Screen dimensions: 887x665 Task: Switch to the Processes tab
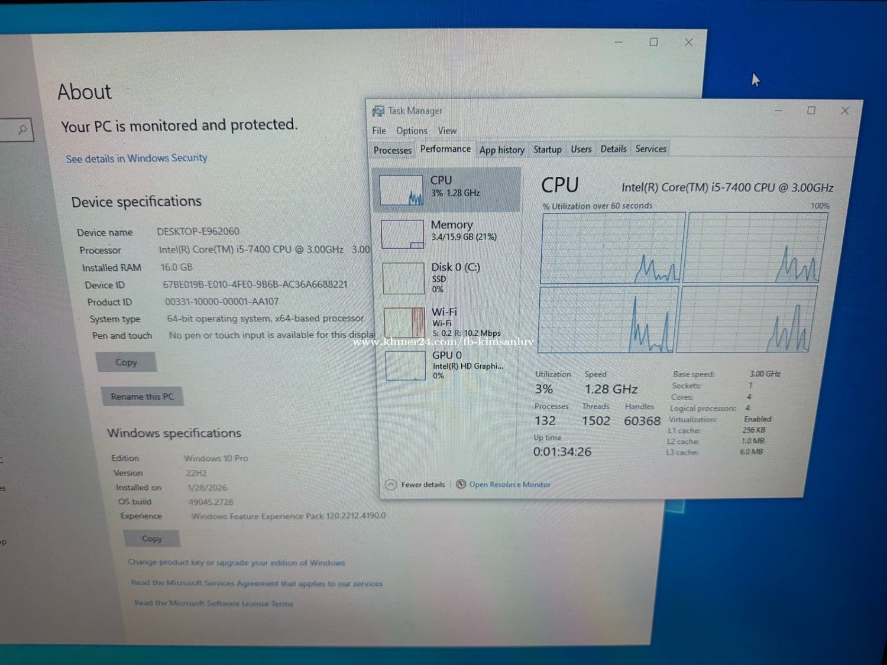pyautogui.click(x=392, y=150)
